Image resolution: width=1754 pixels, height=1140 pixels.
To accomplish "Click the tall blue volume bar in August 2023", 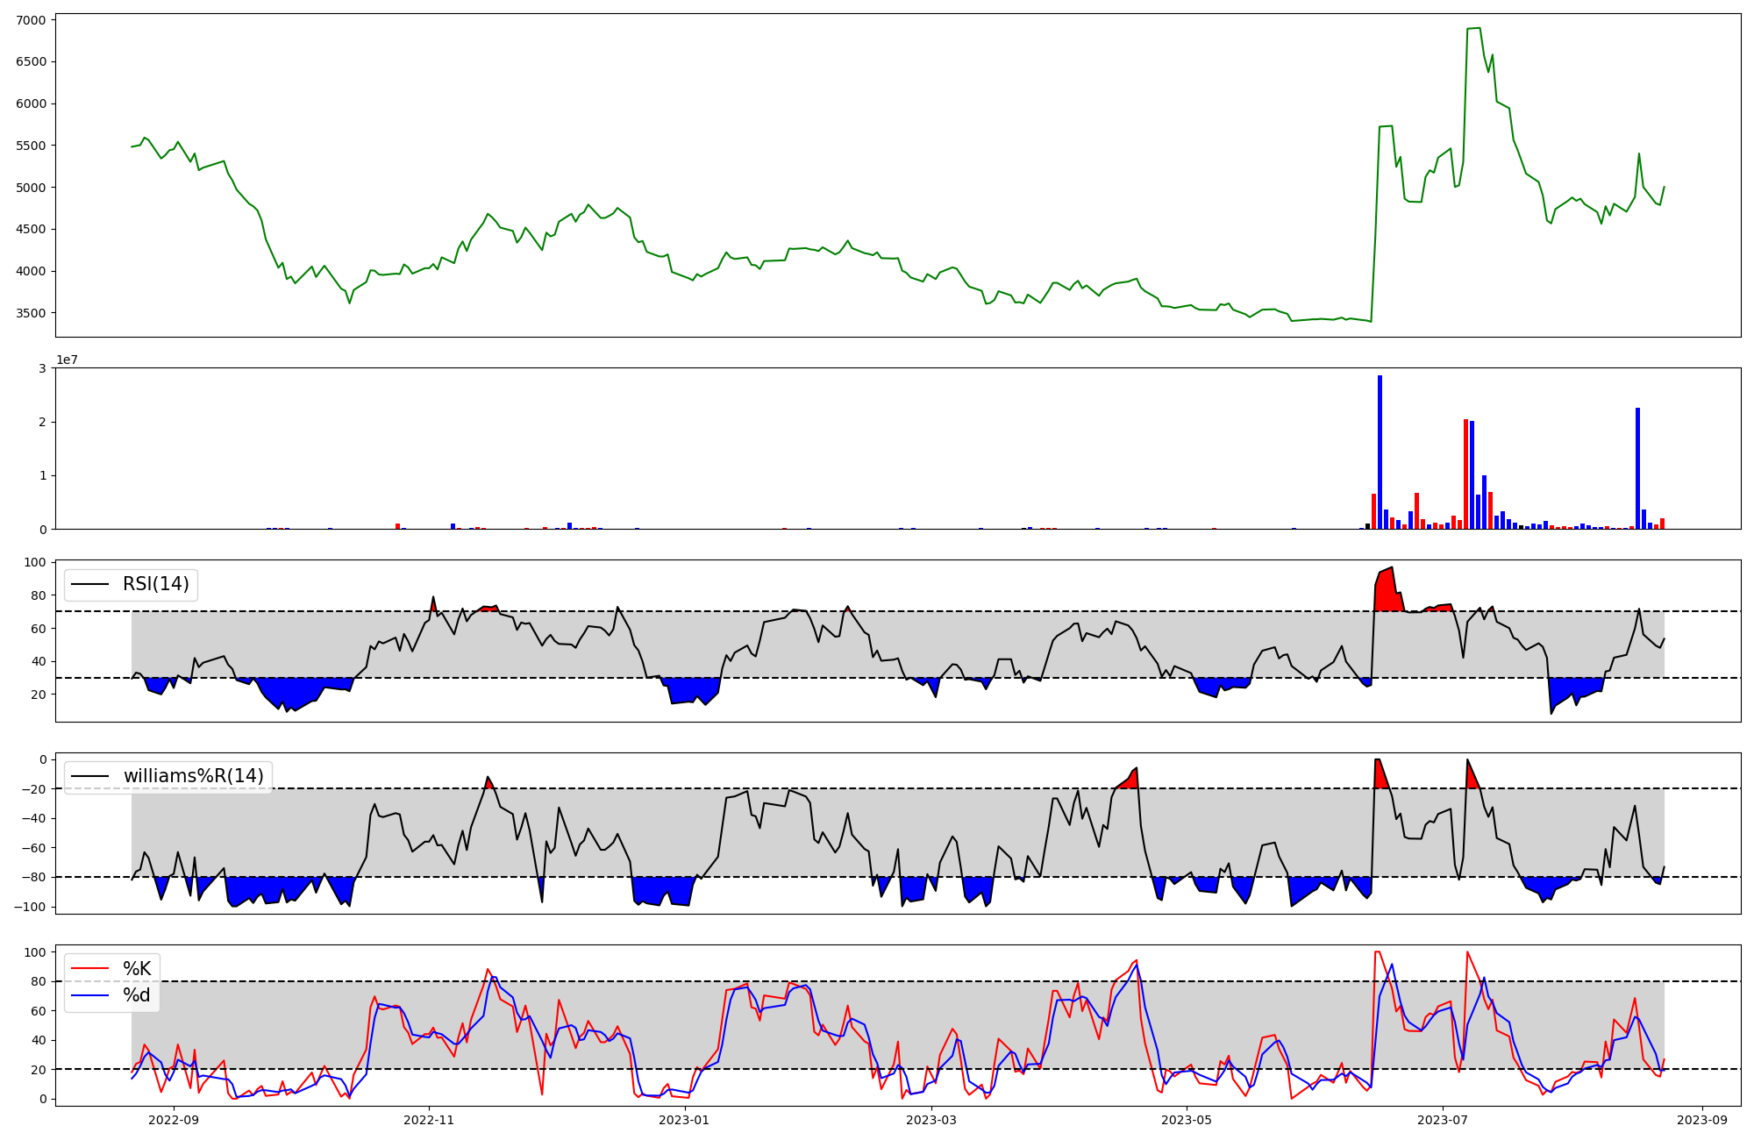I will (x=1637, y=469).
